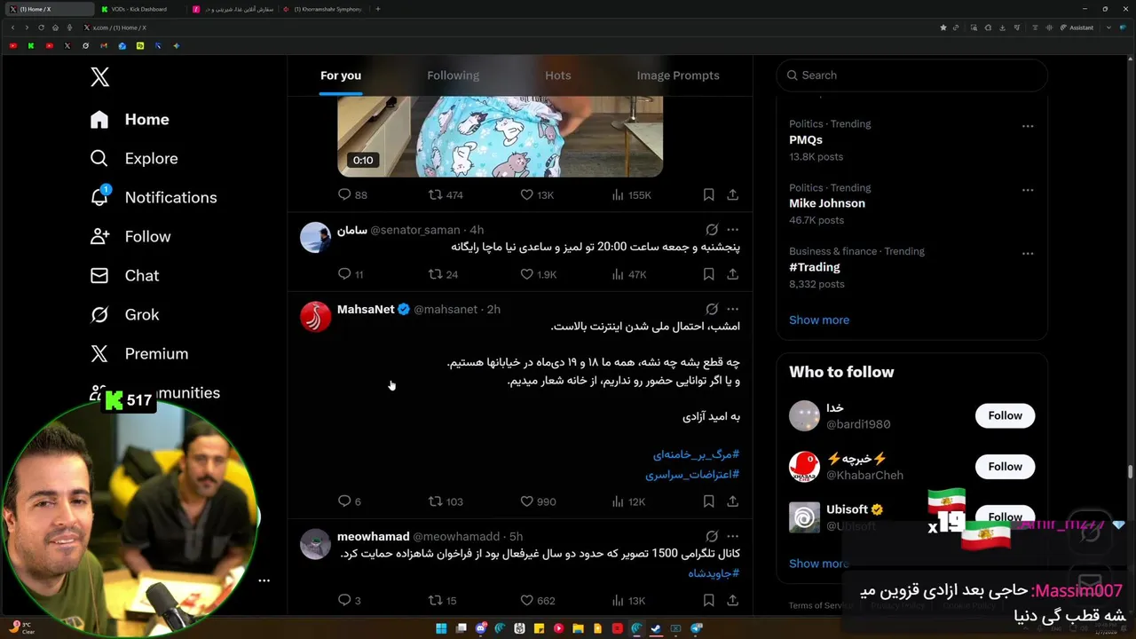The image size is (1136, 639).
Task: Open Premium in the sidebar
Action: point(139,354)
